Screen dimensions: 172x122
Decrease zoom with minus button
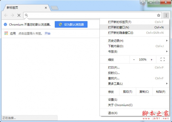(134, 60)
